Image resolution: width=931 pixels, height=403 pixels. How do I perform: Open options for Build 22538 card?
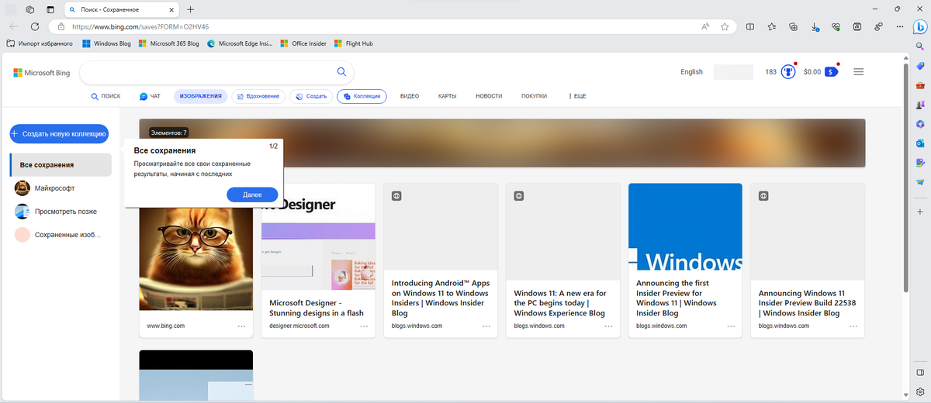coord(853,326)
